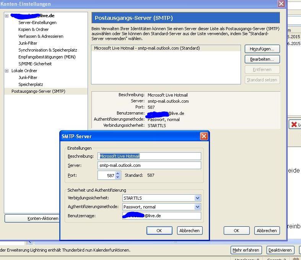Viewport: 301px width, 260px height.
Task: Open the Authentifizierungsmethode dropdown
Action: click(162, 207)
